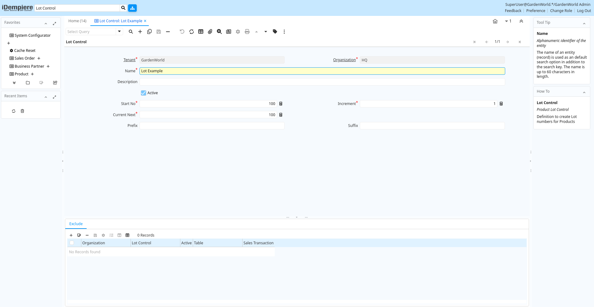Collapse the Tool Tip panel
The height and width of the screenshot is (307, 594).
pyautogui.click(x=584, y=23)
